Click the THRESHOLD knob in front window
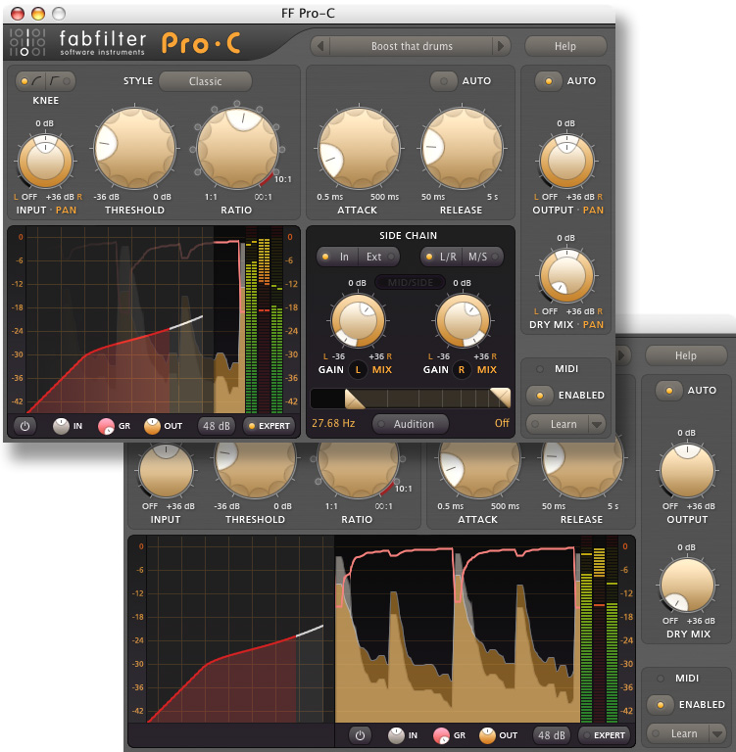 [134, 148]
